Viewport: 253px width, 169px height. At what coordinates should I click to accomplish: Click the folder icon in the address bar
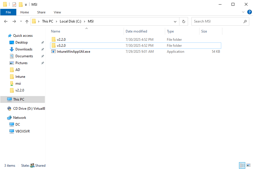coord(34,21)
